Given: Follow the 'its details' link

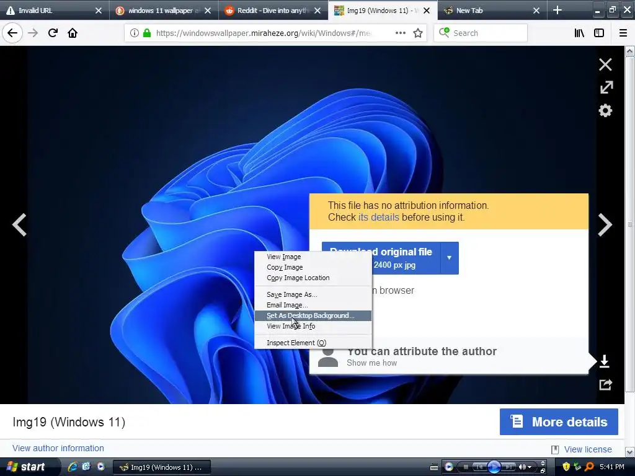Looking at the screenshot, I should (379, 218).
